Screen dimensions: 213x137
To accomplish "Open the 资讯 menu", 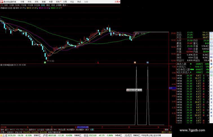I will coord(37,2).
